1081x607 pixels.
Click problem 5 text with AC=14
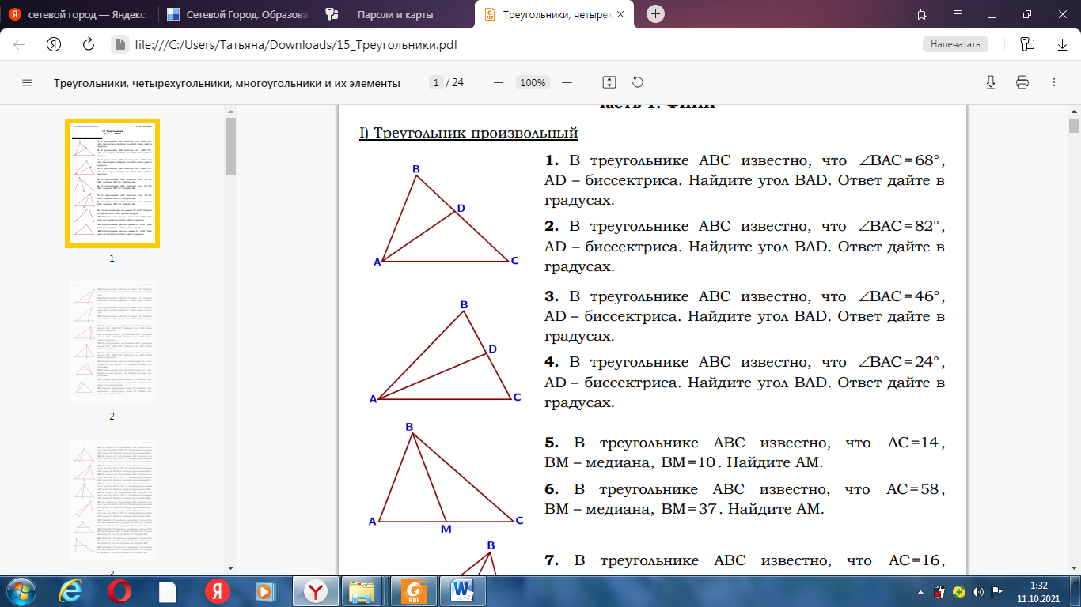click(745, 452)
